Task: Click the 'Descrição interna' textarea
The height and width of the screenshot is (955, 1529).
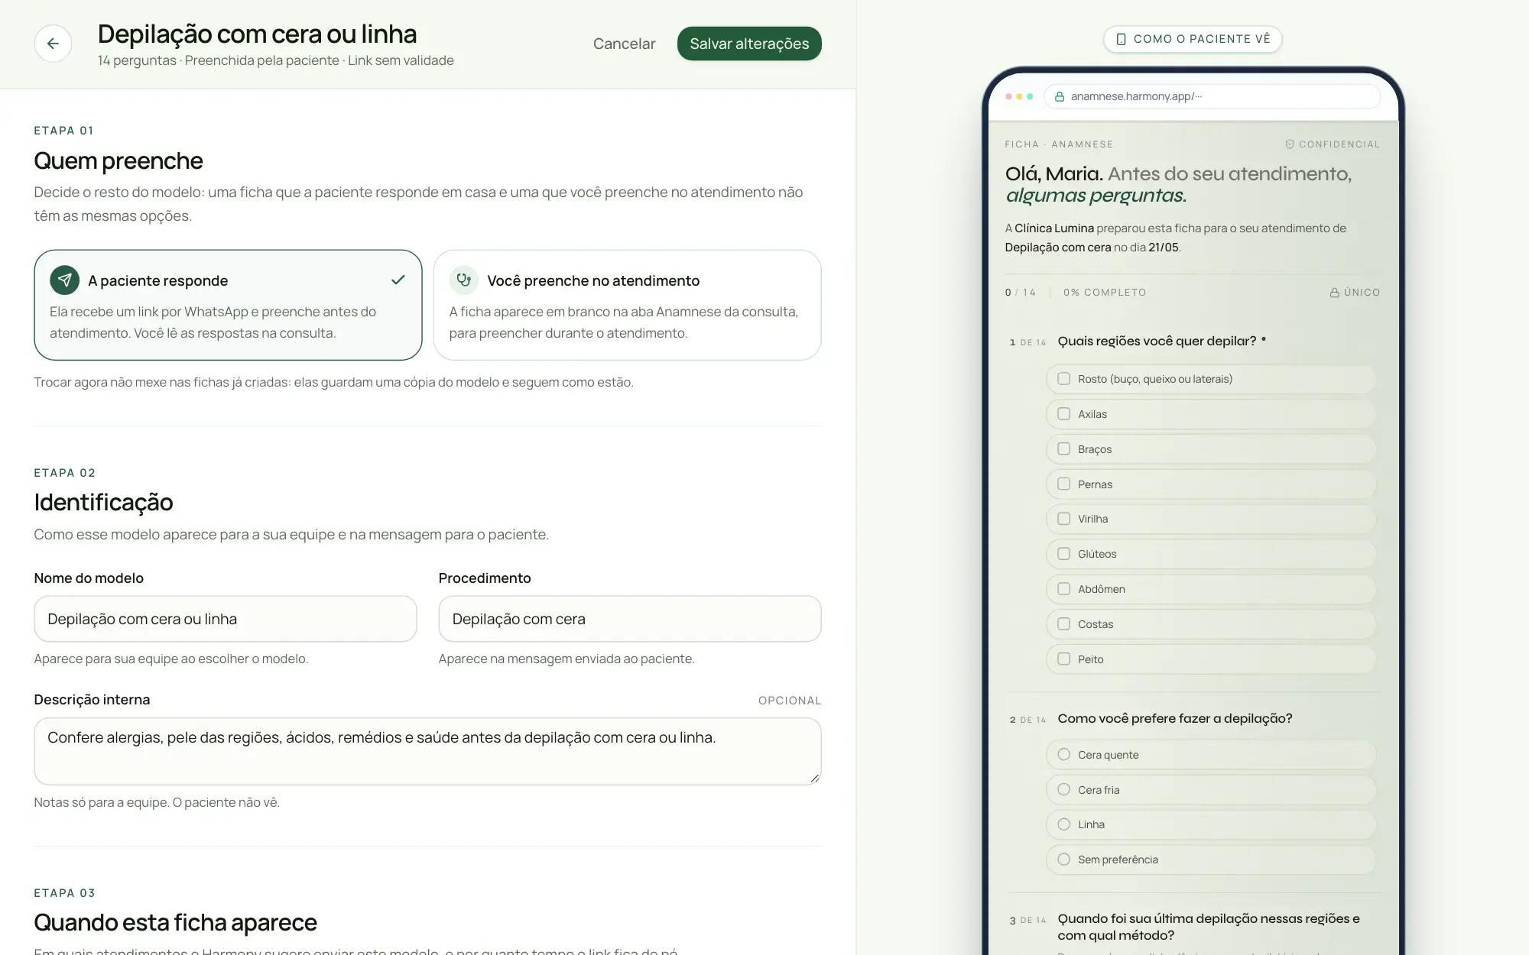Action: coord(427,751)
